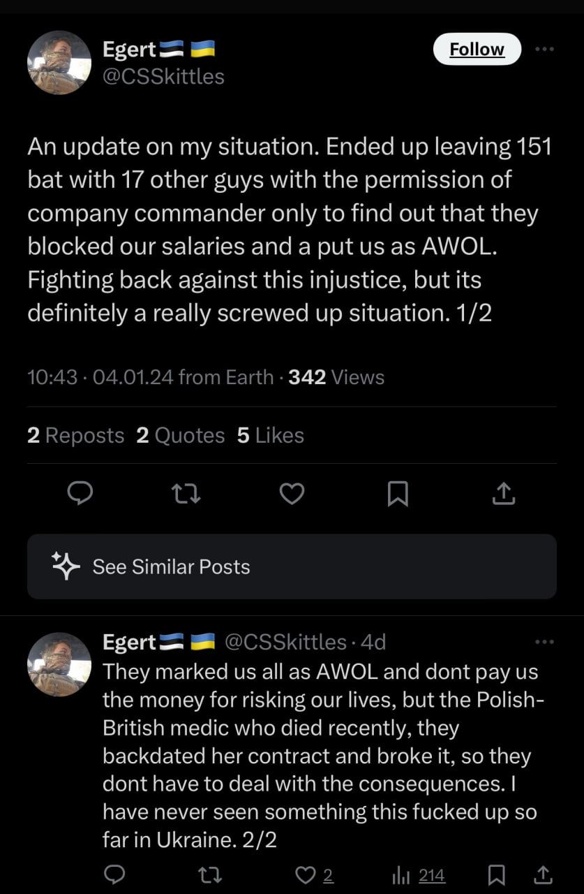Bookmark the main post

tap(398, 494)
